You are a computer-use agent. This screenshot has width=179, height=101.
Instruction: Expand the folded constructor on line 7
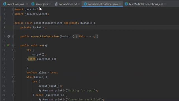coord(13,36)
